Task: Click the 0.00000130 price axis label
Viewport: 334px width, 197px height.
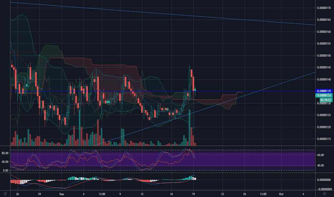Action: coord(324,103)
